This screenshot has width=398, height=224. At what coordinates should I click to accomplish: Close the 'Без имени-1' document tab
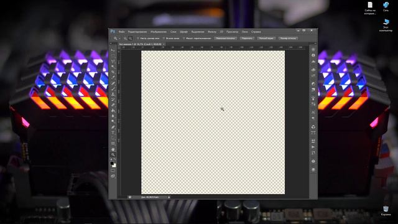pyautogui.click(x=164, y=44)
